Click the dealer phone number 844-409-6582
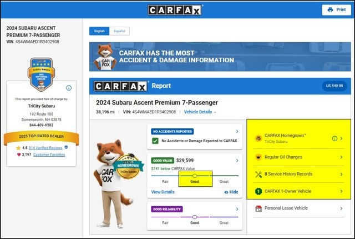Image resolution: width=355 pixels, height=239 pixels. tap(42, 125)
